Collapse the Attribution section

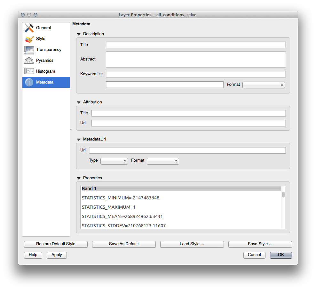pyautogui.click(x=79, y=102)
